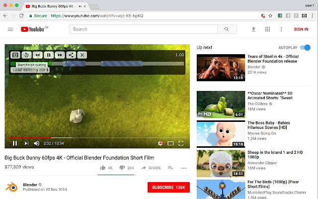Close the cutting overlay with X
The image size is (318, 199).
82,55
